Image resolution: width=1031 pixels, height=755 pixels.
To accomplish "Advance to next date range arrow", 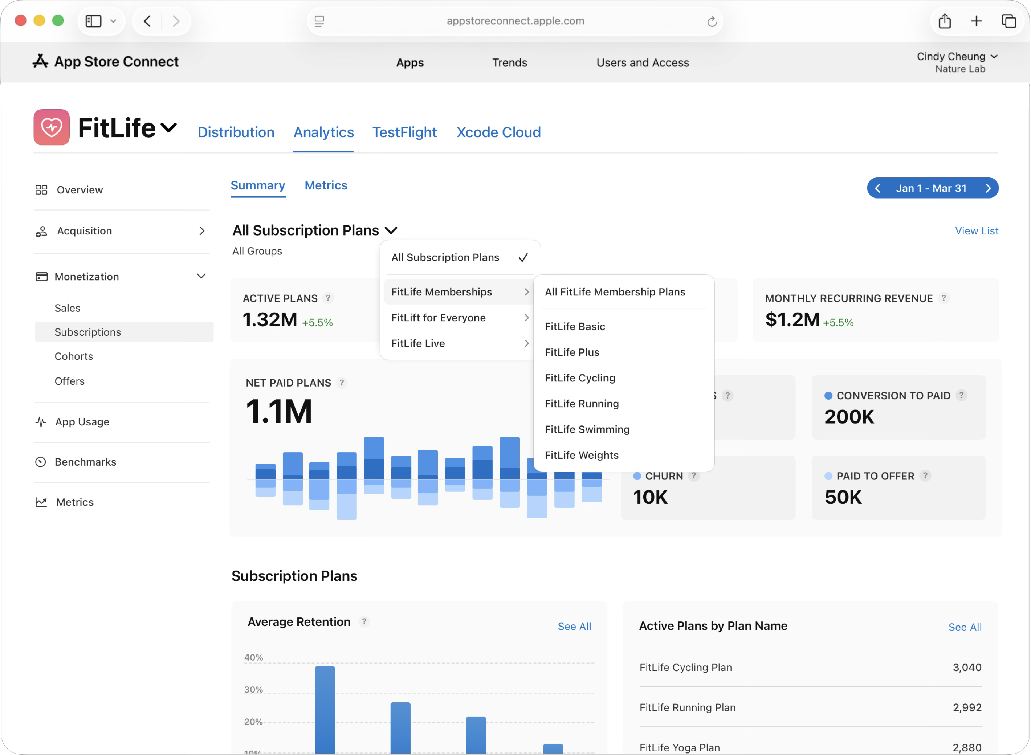I will (x=988, y=188).
